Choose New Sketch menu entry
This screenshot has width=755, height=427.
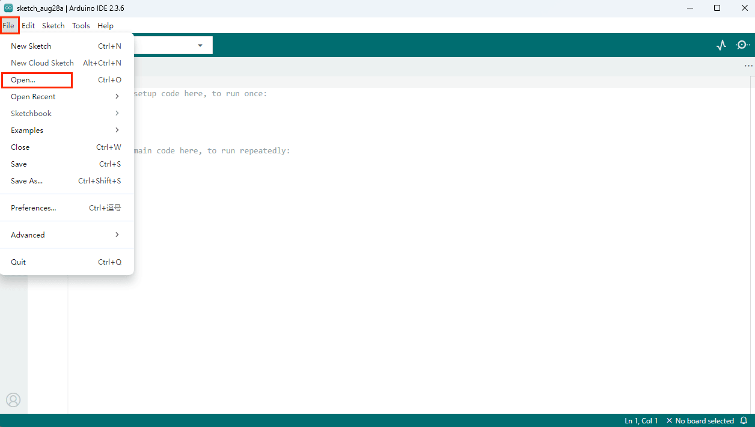(67, 46)
